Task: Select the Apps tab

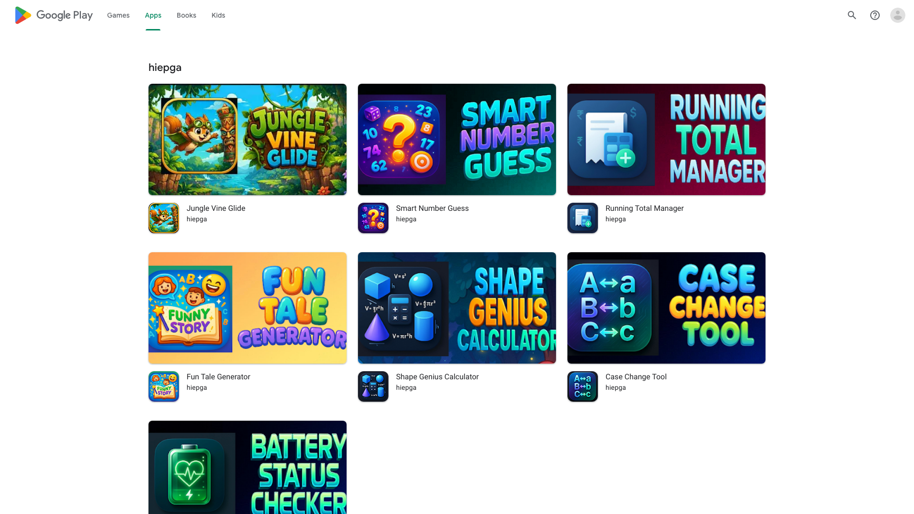Action: pos(153,15)
